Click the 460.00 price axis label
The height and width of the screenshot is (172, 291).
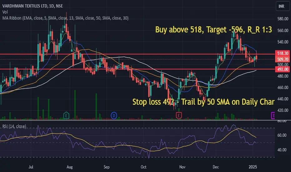[x=283, y=87]
